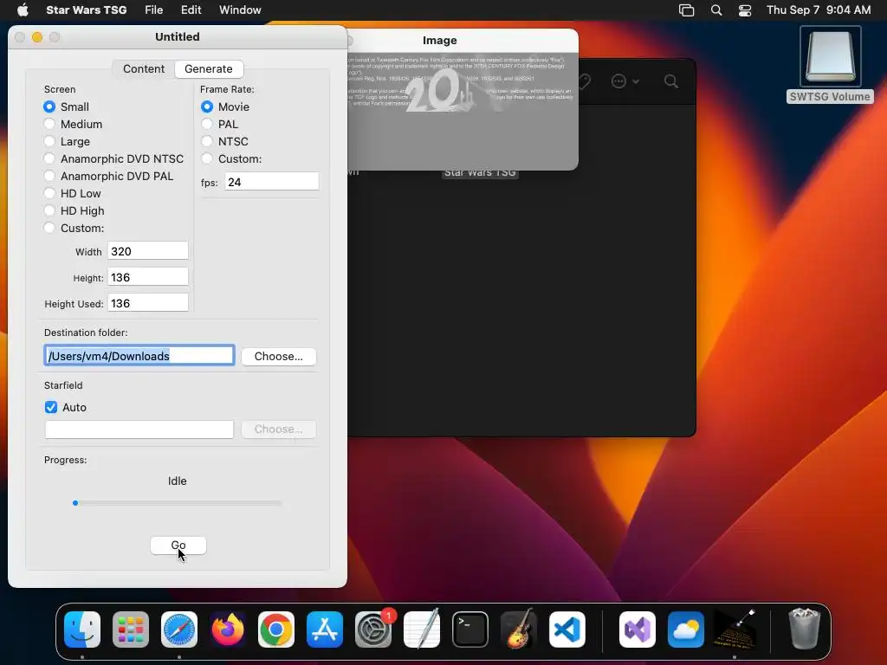Viewport: 887px width, 665px height.
Task: Click the Go button
Action: [178, 546]
